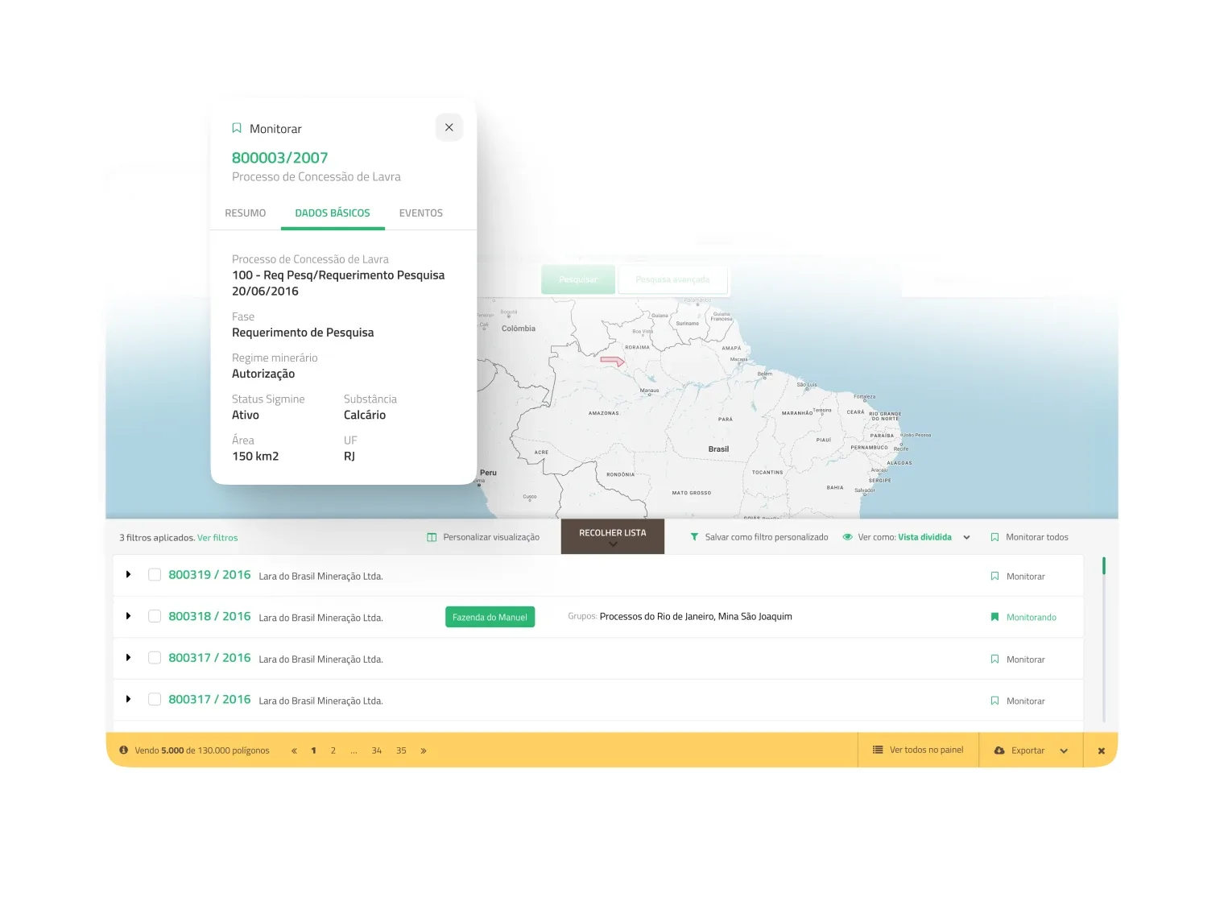Click the Calcário substance value
The height and width of the screenshot is (918, 1224).
coord(365,416)
